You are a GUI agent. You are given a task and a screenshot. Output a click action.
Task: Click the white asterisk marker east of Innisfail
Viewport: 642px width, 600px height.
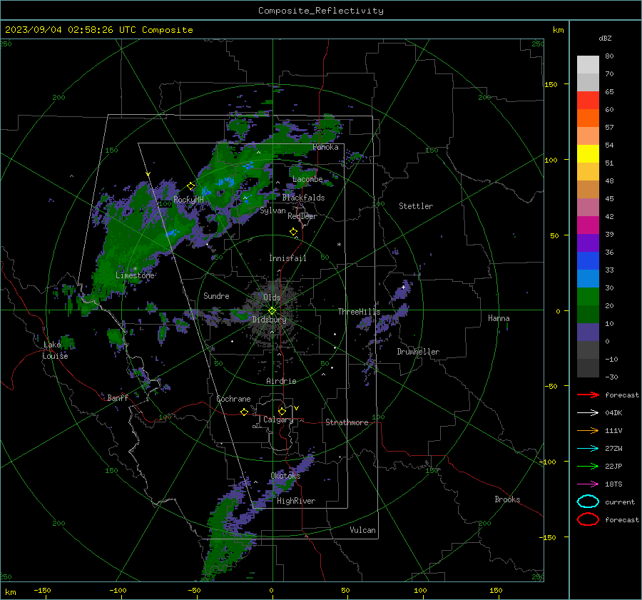click(x=339, y=245)
